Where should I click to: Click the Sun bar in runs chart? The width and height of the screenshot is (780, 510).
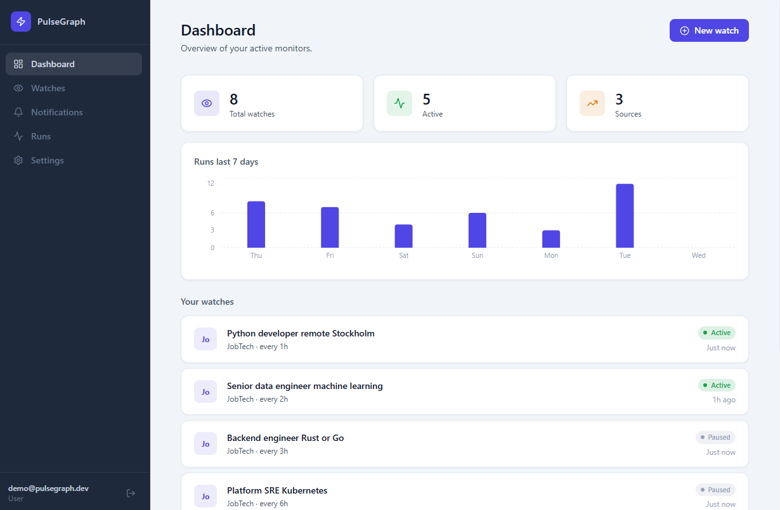[478, 230]
